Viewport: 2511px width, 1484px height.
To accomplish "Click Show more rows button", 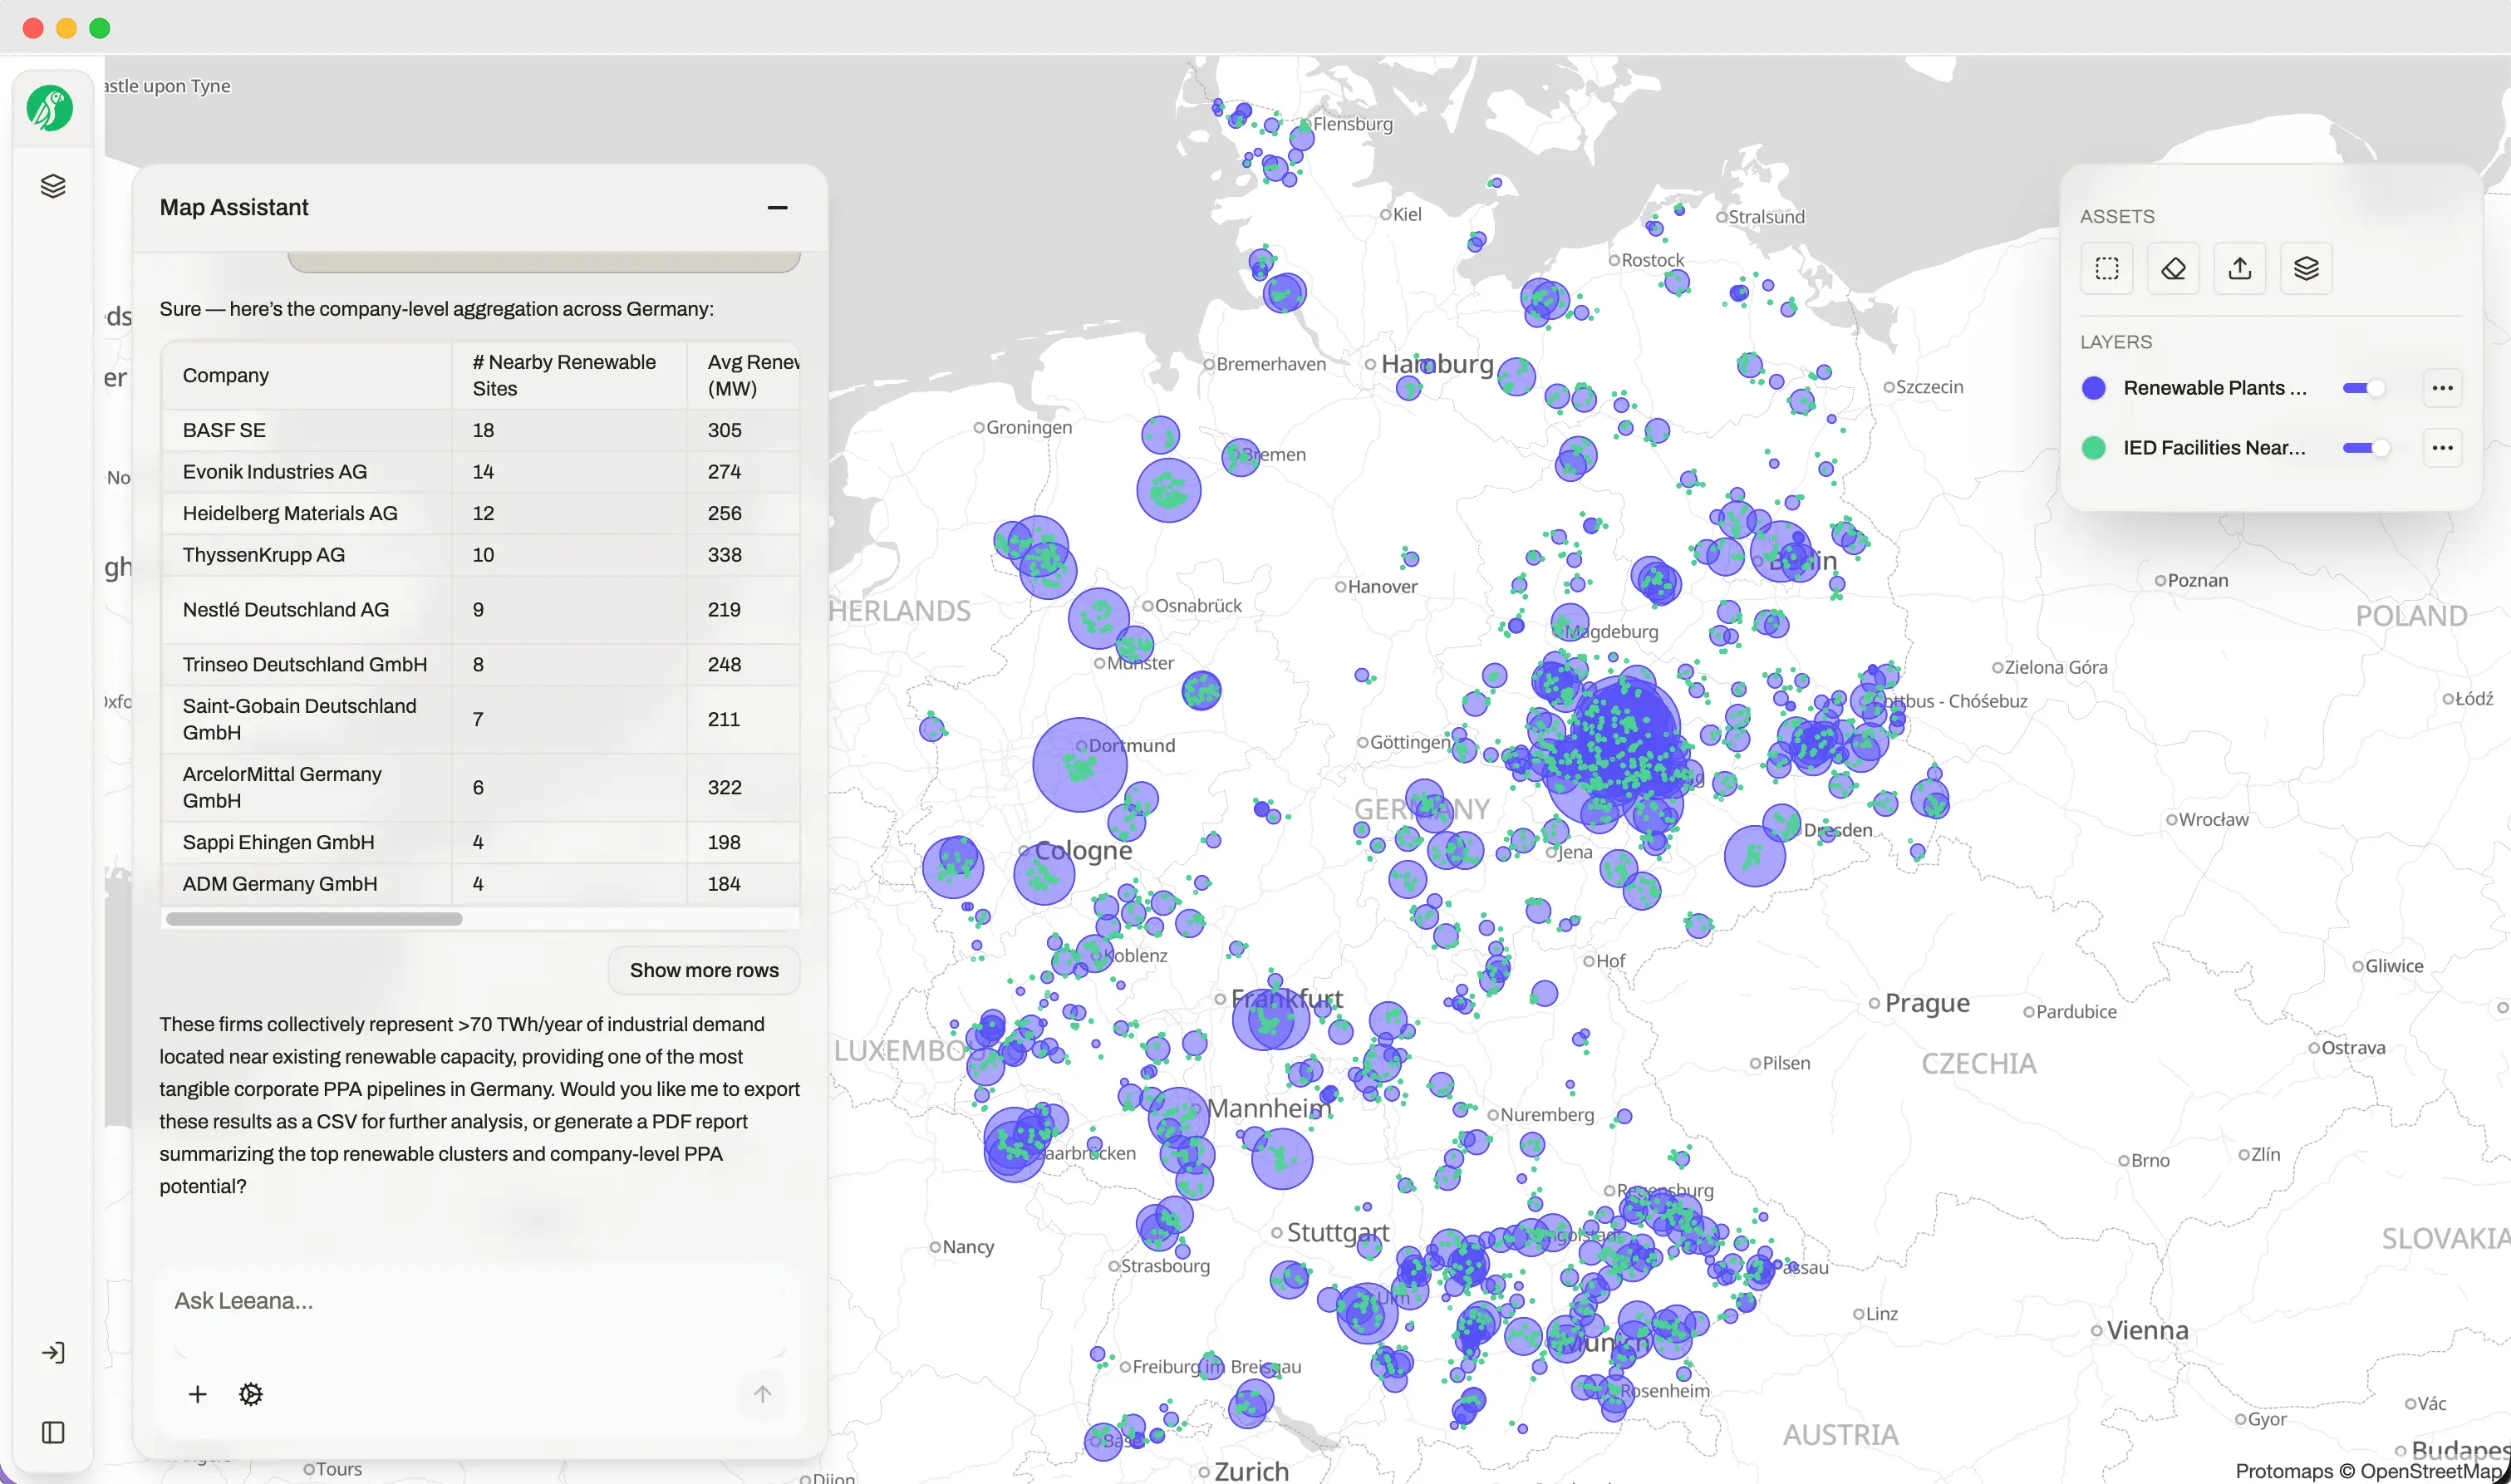I will pyautogui.click(x=703, y=970).
